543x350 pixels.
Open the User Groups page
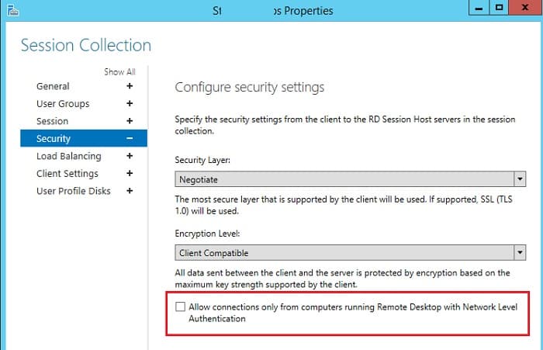coord(63,104)
